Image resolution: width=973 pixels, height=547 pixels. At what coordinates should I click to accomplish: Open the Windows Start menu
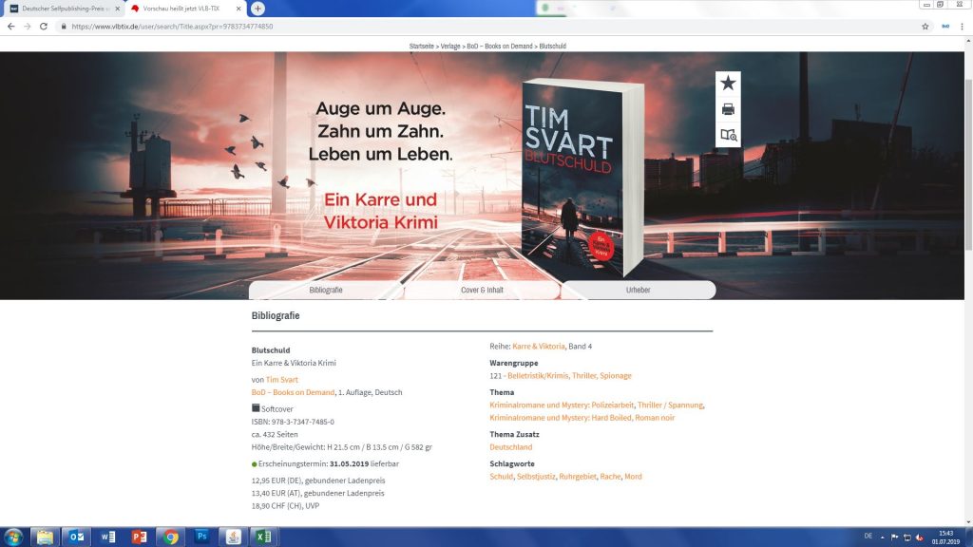tap(13, 538)
